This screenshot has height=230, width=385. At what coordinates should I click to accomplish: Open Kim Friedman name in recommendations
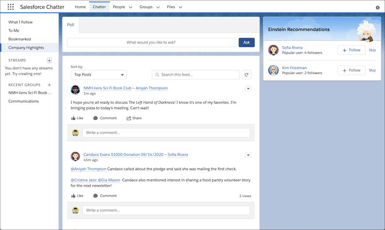294,68
